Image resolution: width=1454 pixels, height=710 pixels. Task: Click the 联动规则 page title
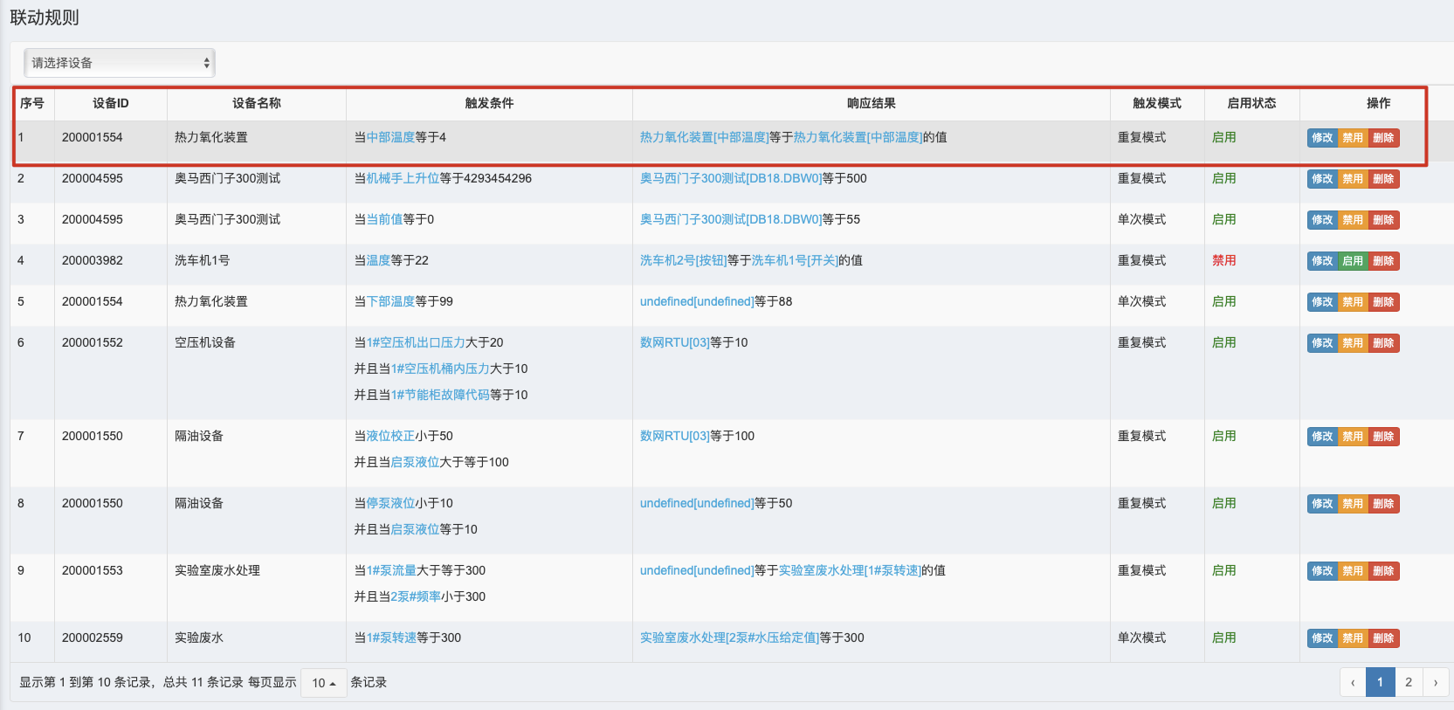point(45,17)
